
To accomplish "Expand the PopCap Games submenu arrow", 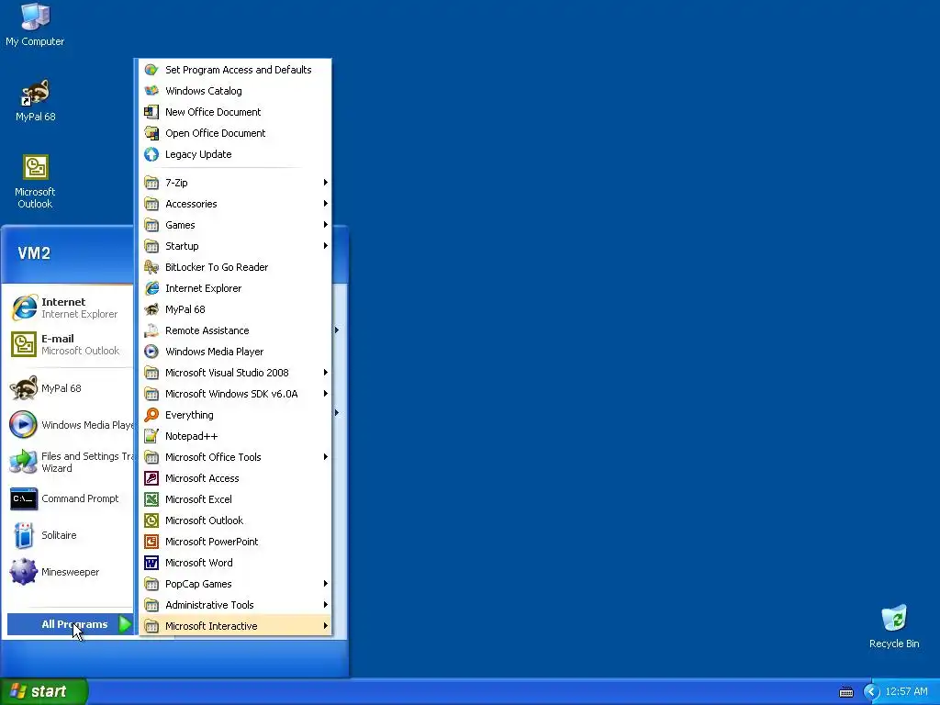I will click(326, 584).
